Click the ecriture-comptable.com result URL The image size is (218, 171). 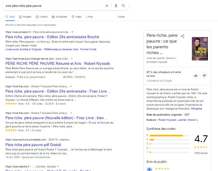pyautogui.click(x=38, y=140)
